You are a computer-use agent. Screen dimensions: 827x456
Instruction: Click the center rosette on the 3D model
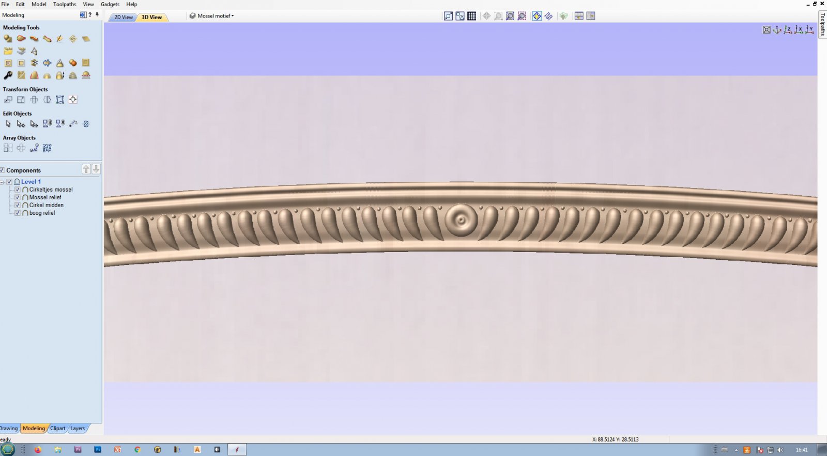pos(461,221)
